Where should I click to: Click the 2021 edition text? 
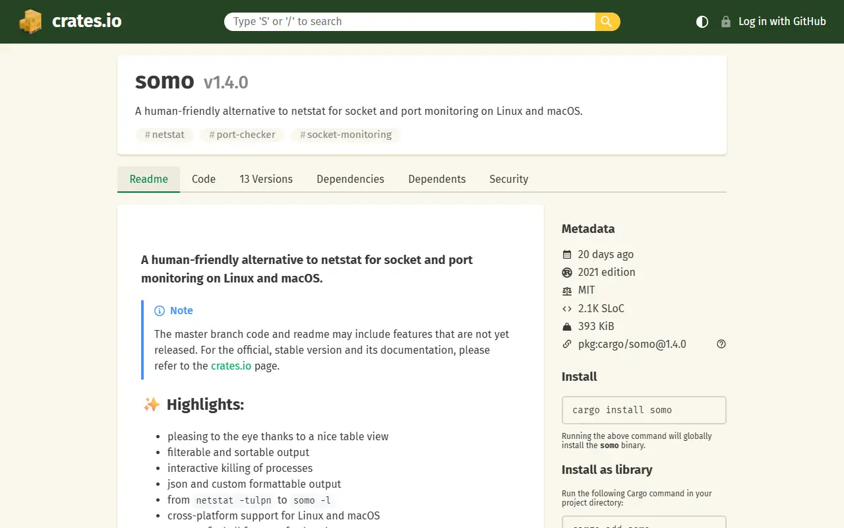tap(607, 273)
